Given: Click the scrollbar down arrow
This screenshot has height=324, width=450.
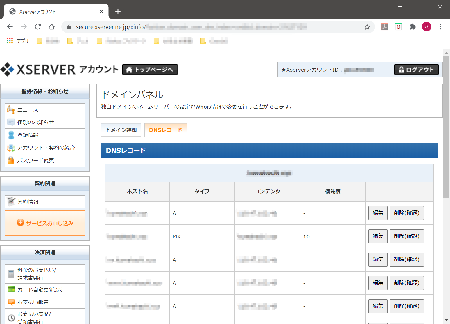Looking at the screenshot, I should coord(446,321).
